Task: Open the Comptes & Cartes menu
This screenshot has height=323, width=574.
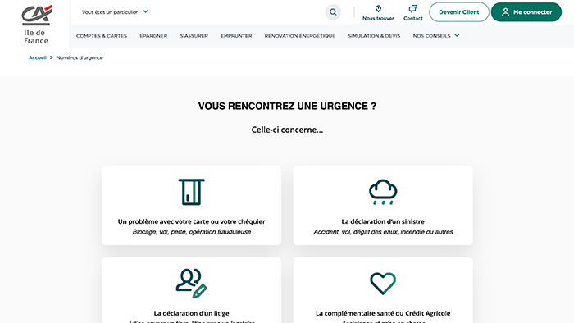Action: (x=102, y=36)
